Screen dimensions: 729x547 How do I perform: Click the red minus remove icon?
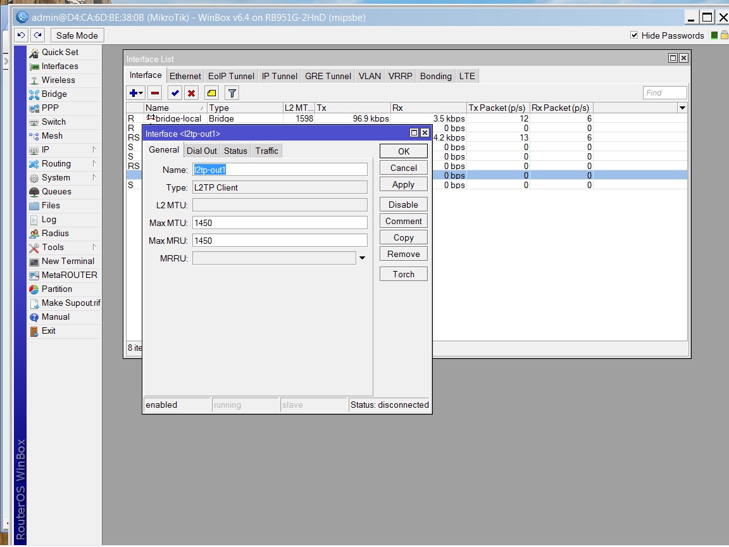155,93
